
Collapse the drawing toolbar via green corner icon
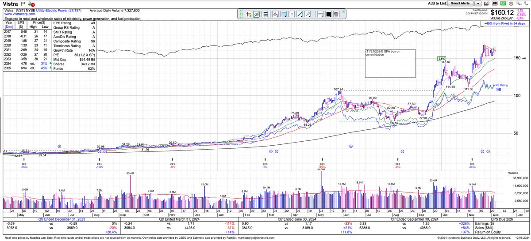[343, 11]
